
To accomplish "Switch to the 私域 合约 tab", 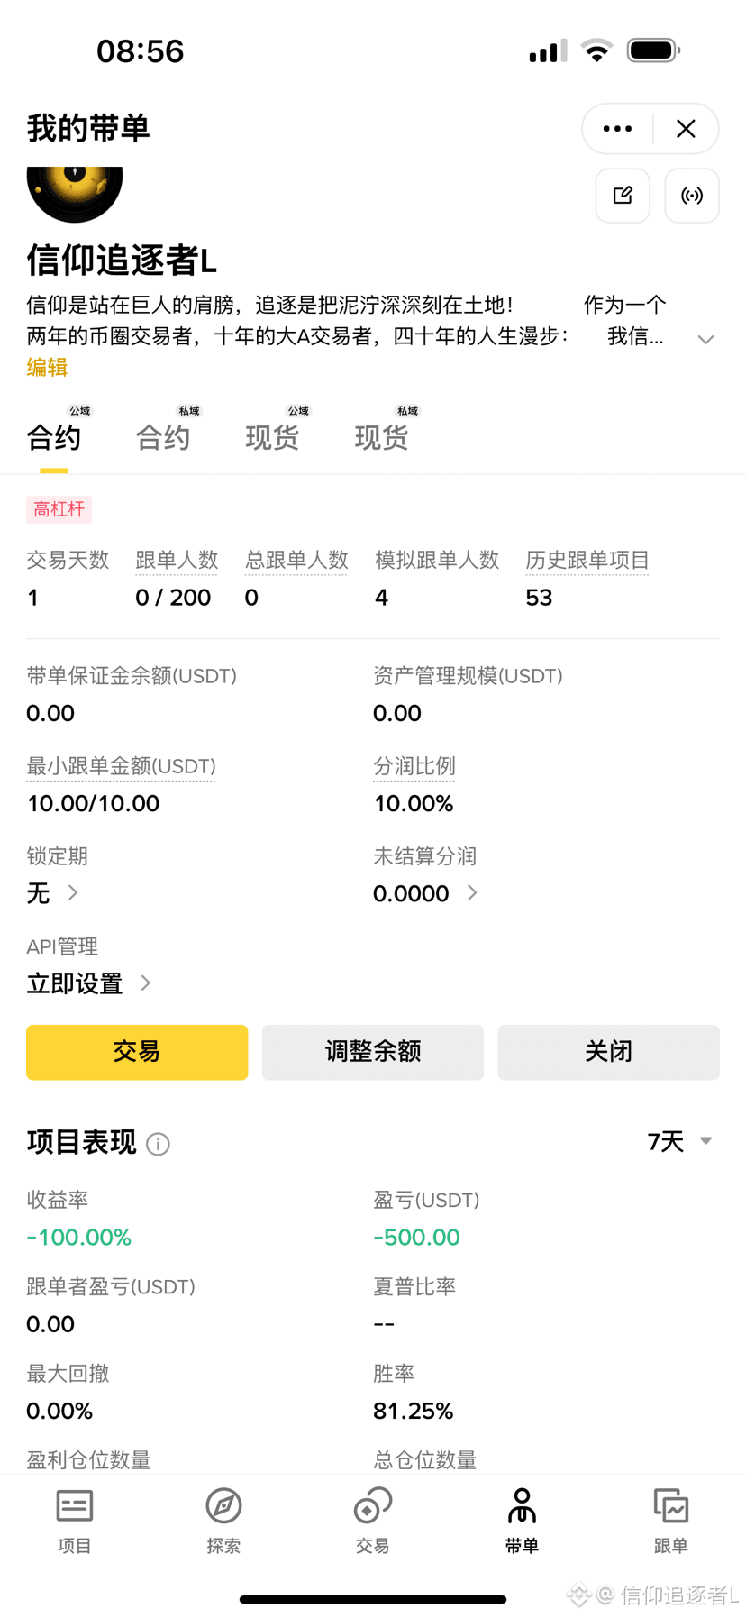I will [163, 437].
